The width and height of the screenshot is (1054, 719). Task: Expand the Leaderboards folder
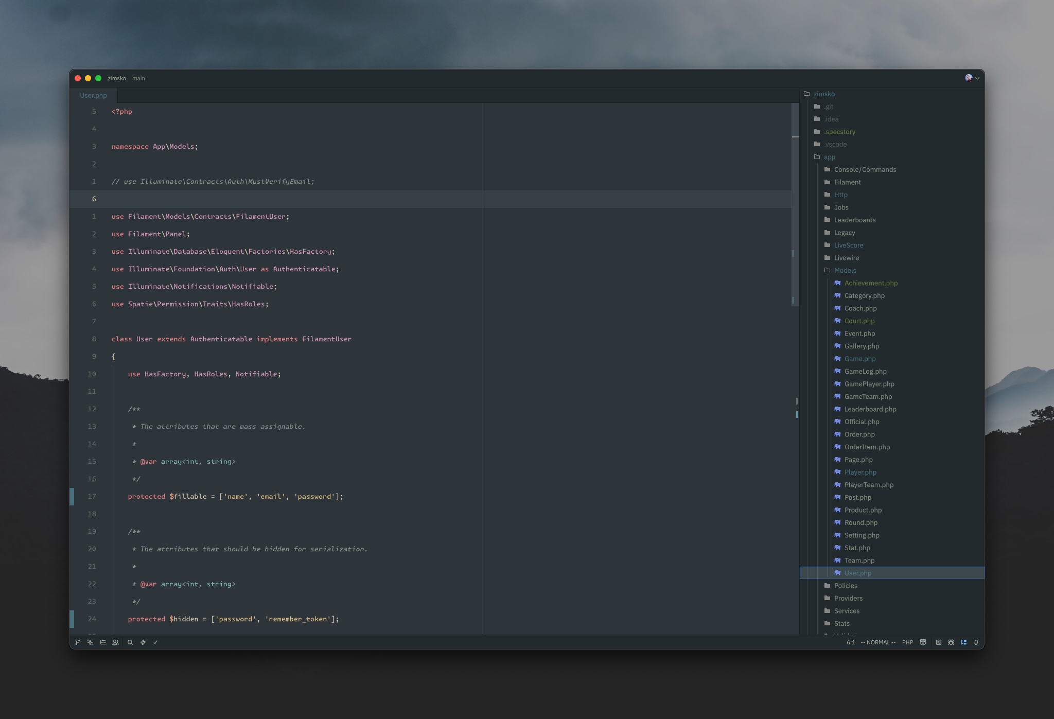pyautogui.click(x=892, y=220)
